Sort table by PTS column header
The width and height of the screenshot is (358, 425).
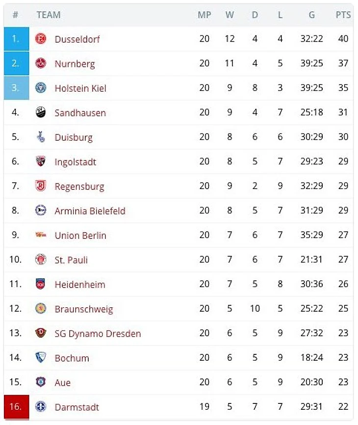343,15
